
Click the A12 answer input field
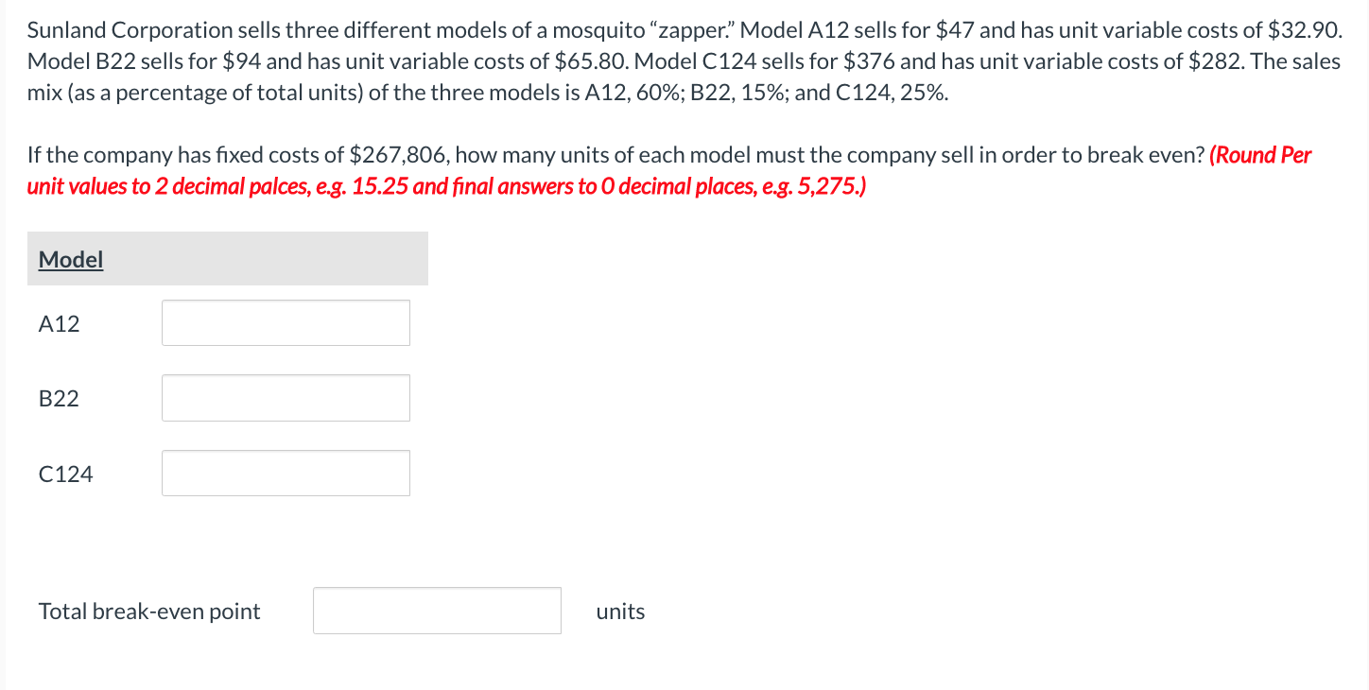pos(286,322)
